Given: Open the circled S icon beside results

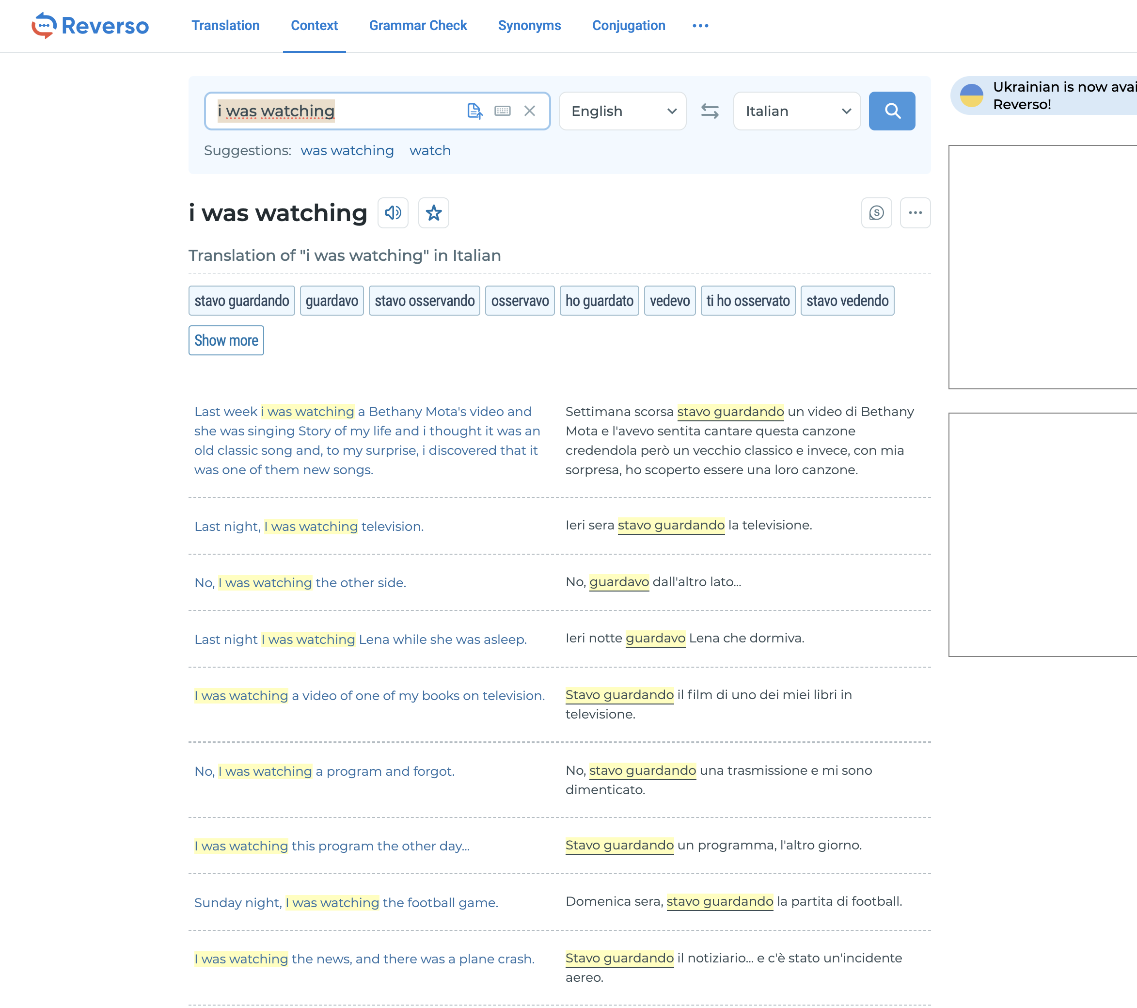Looking at the screenshot, I should pyautogui.click(x=876, y=213).
